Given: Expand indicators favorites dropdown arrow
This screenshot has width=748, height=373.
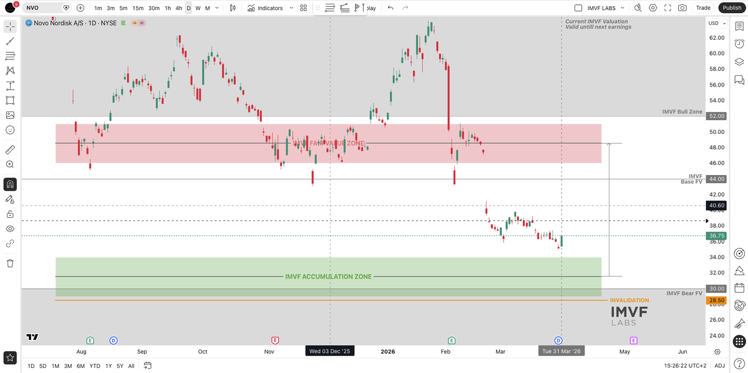Looking at the screenshot, I should point(291,8).
